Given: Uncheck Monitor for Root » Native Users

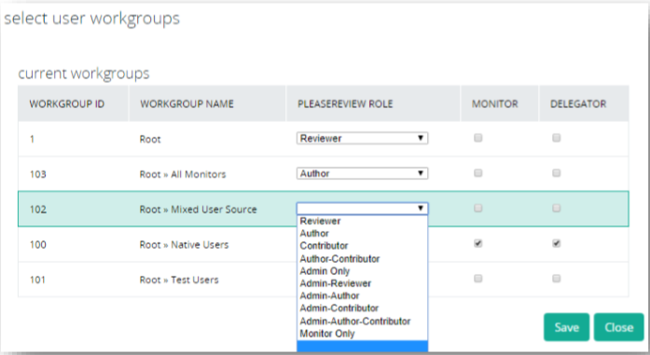Looking at the screenshot, I should coord(478,243).
